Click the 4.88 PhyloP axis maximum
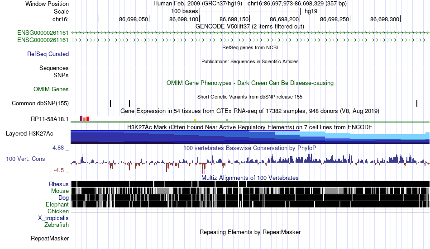 point(58,148)
